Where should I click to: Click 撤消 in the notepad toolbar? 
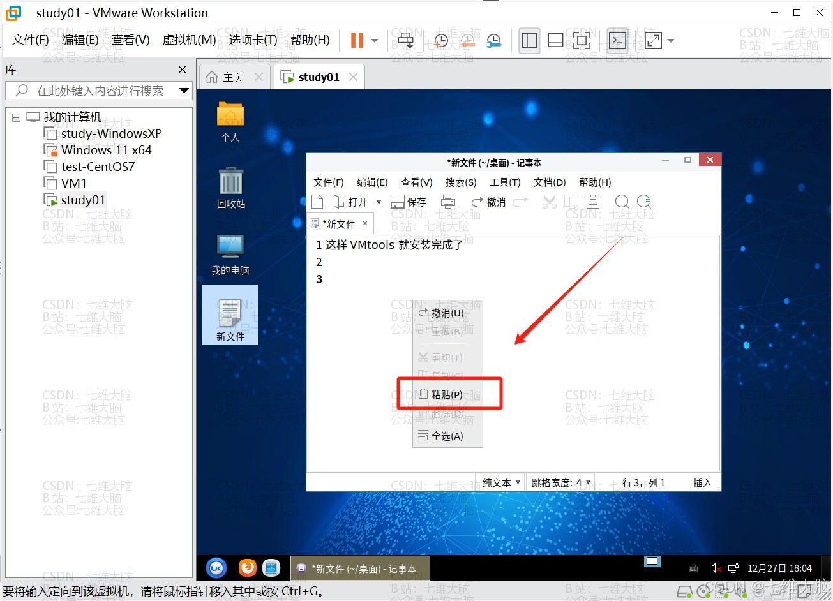pos(489,202)
